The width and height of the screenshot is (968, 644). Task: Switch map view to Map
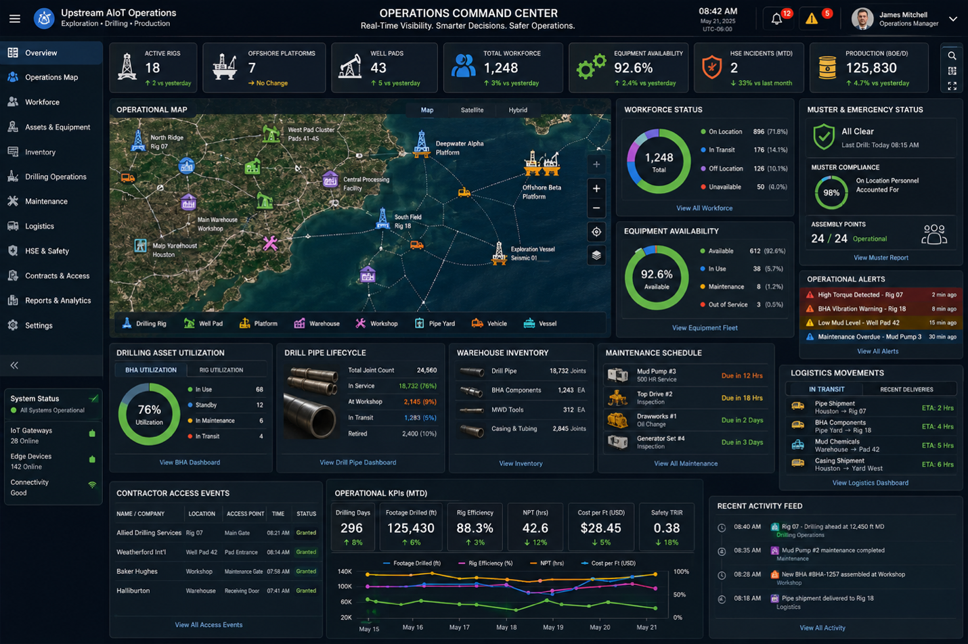point(427,110)
